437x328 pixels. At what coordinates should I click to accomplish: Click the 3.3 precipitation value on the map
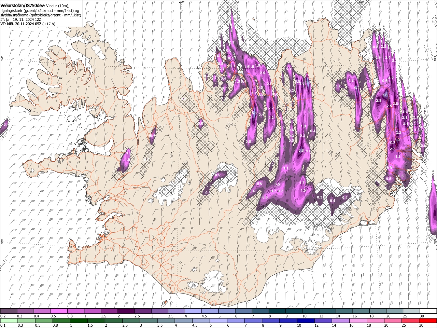[398, 133]
